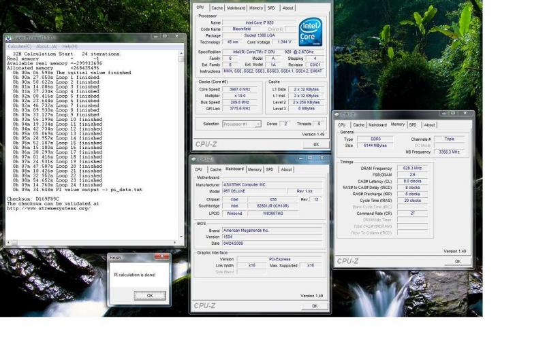The height and width of the screenshot is (340, 545).
Task: Click OK in the CPU-Z CPU window
Action: [316, 145]
